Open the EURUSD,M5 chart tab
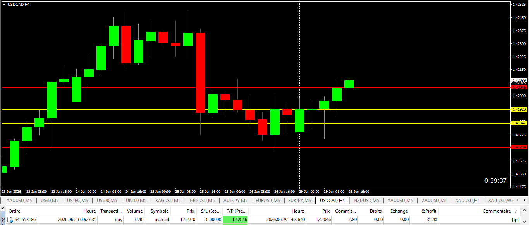 (x=268, y=200)
